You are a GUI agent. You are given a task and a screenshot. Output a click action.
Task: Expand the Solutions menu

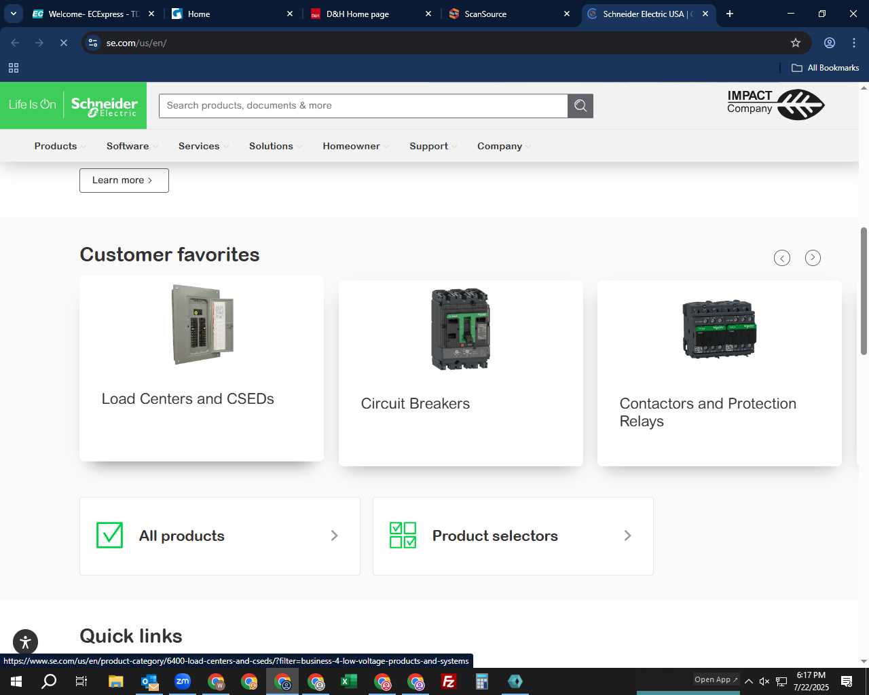point(276,146)
